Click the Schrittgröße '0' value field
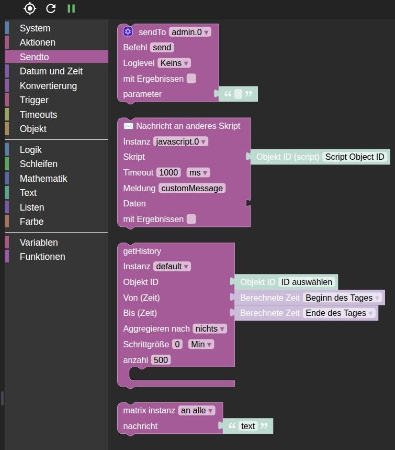 coord(177,344)
